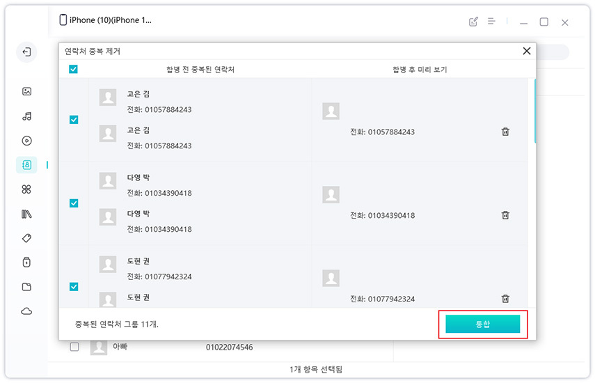Screen dimensions: 595x383
Task: Open the device storage icon in sidebar
Action: coord(26,263)
